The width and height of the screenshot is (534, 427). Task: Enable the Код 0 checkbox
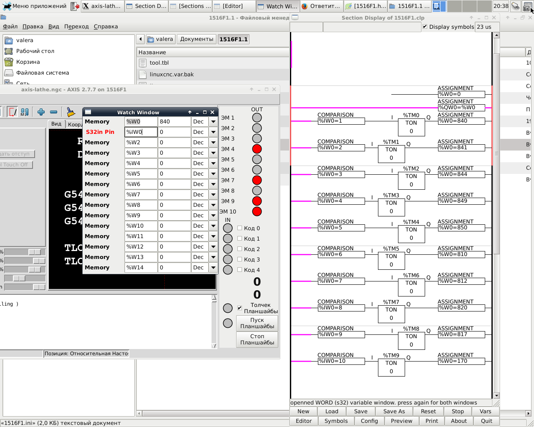tap(240, 228)
